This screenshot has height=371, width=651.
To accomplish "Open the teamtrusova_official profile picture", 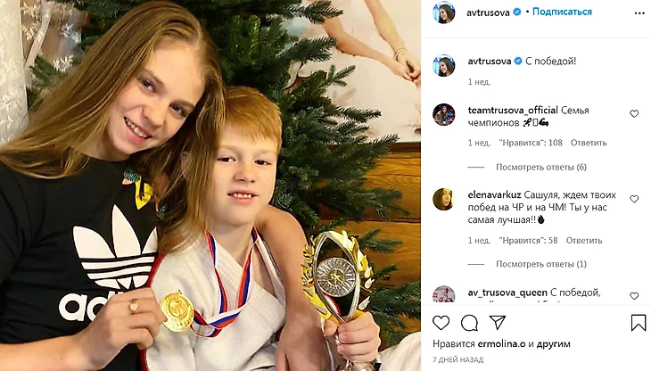I will [x=443, y=114].
